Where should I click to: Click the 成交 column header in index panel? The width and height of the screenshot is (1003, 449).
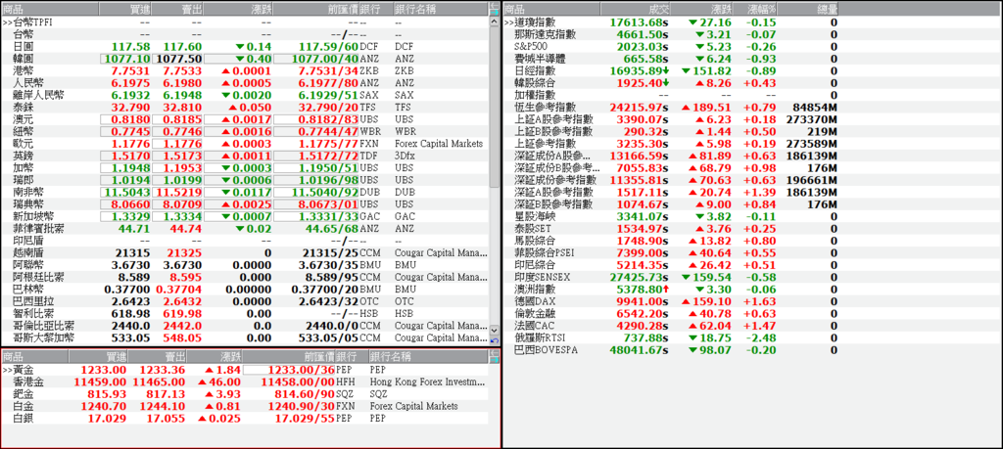[636, 9]
